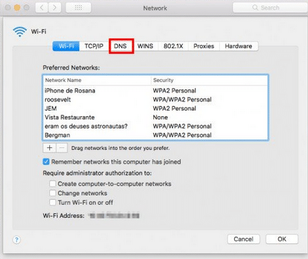Select the roosevelt network row
Viewport: 308px width, 259px height.
(155, 99)
